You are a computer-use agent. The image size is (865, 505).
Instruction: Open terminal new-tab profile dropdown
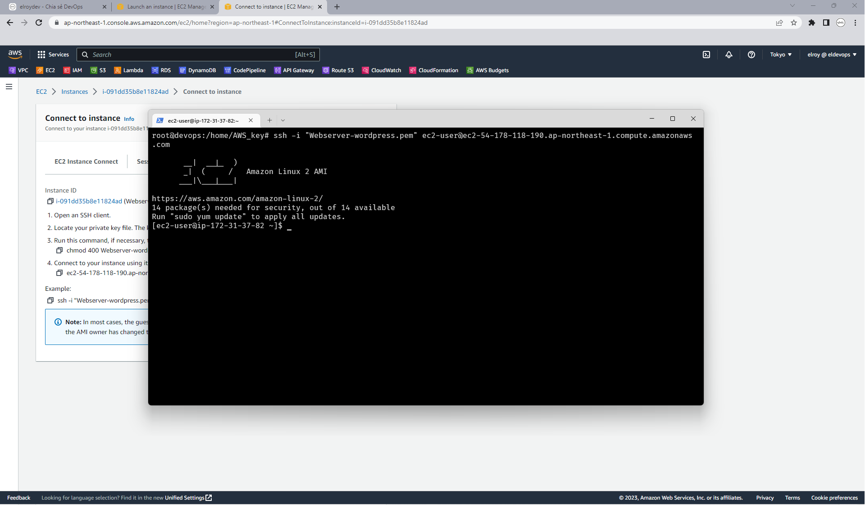click(283, 120)
